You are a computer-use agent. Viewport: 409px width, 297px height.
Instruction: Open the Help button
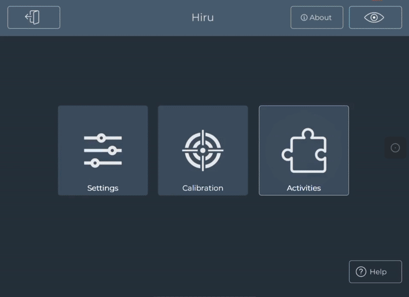[375, 271]
